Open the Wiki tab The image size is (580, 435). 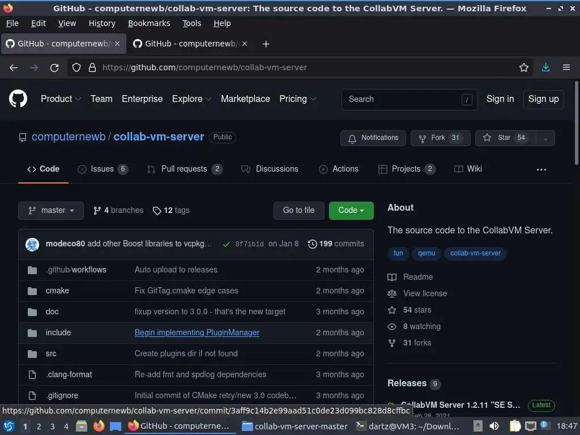click(468, 169)
